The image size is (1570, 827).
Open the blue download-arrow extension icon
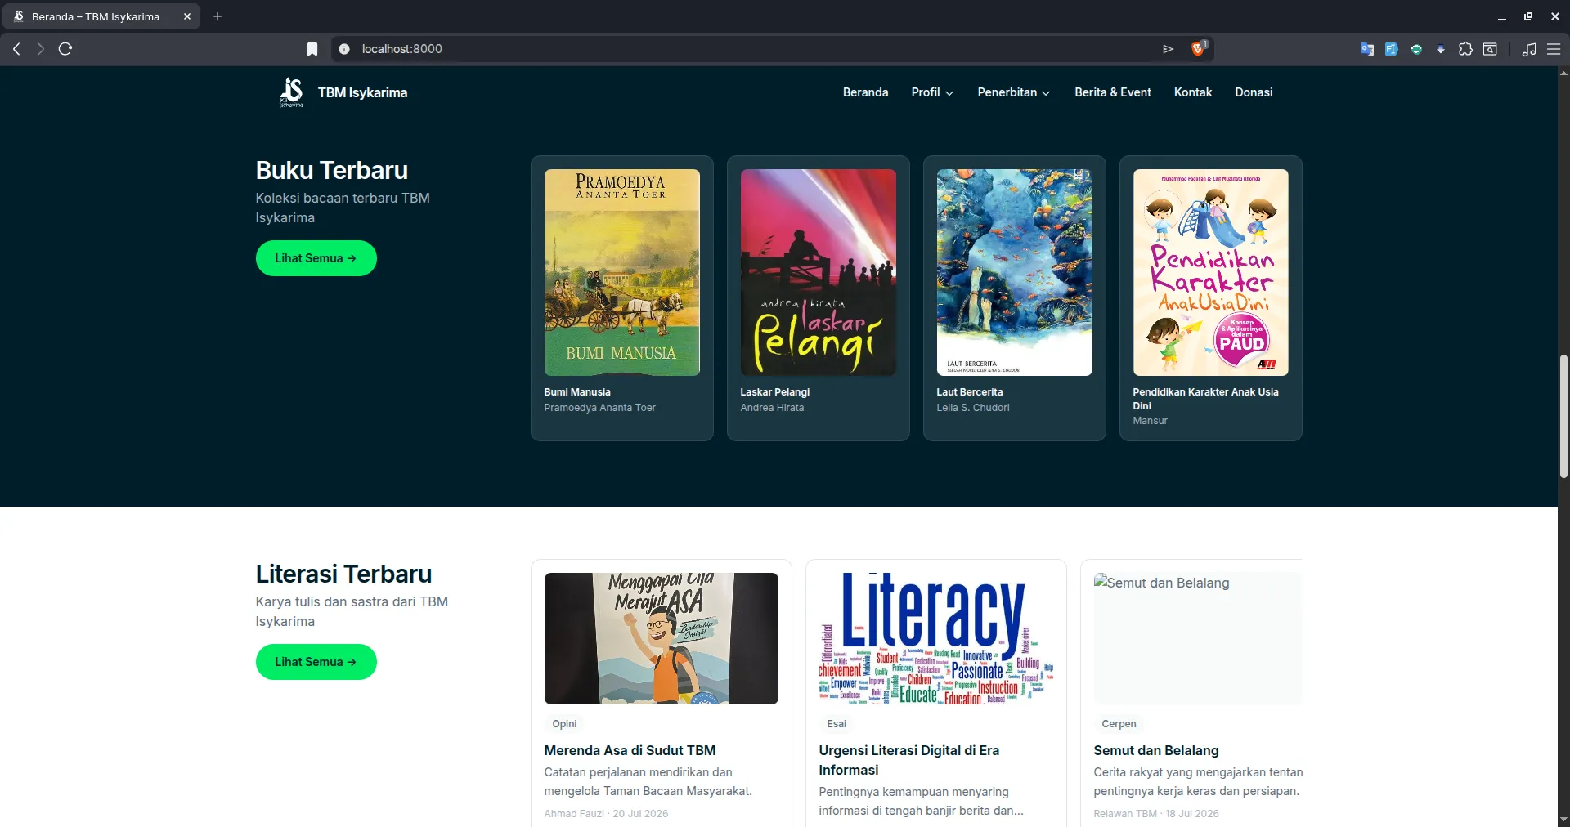(x=1441, y=49)
